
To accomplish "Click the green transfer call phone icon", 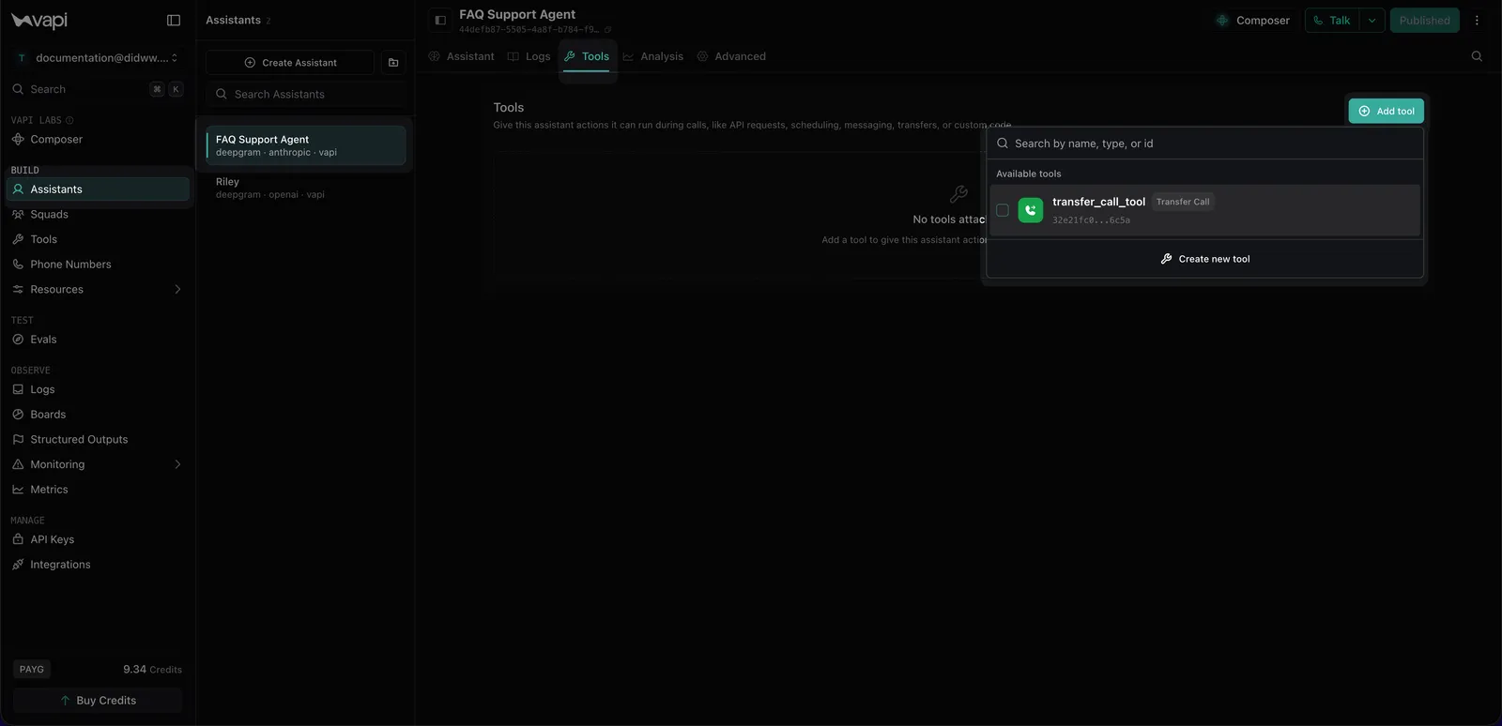I will click(x=1031, y=210).
